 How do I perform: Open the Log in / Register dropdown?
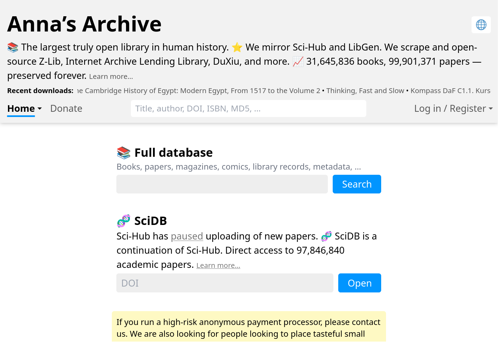[453, 109]
